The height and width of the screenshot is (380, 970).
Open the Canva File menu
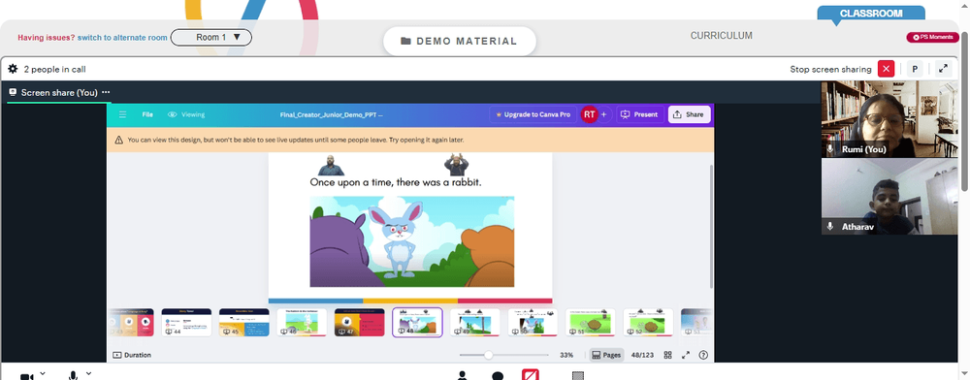tap(147, 114)
